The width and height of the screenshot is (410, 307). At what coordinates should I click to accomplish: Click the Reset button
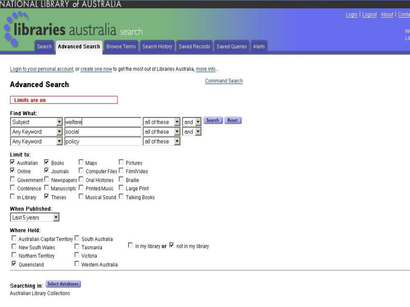point(233,120)
